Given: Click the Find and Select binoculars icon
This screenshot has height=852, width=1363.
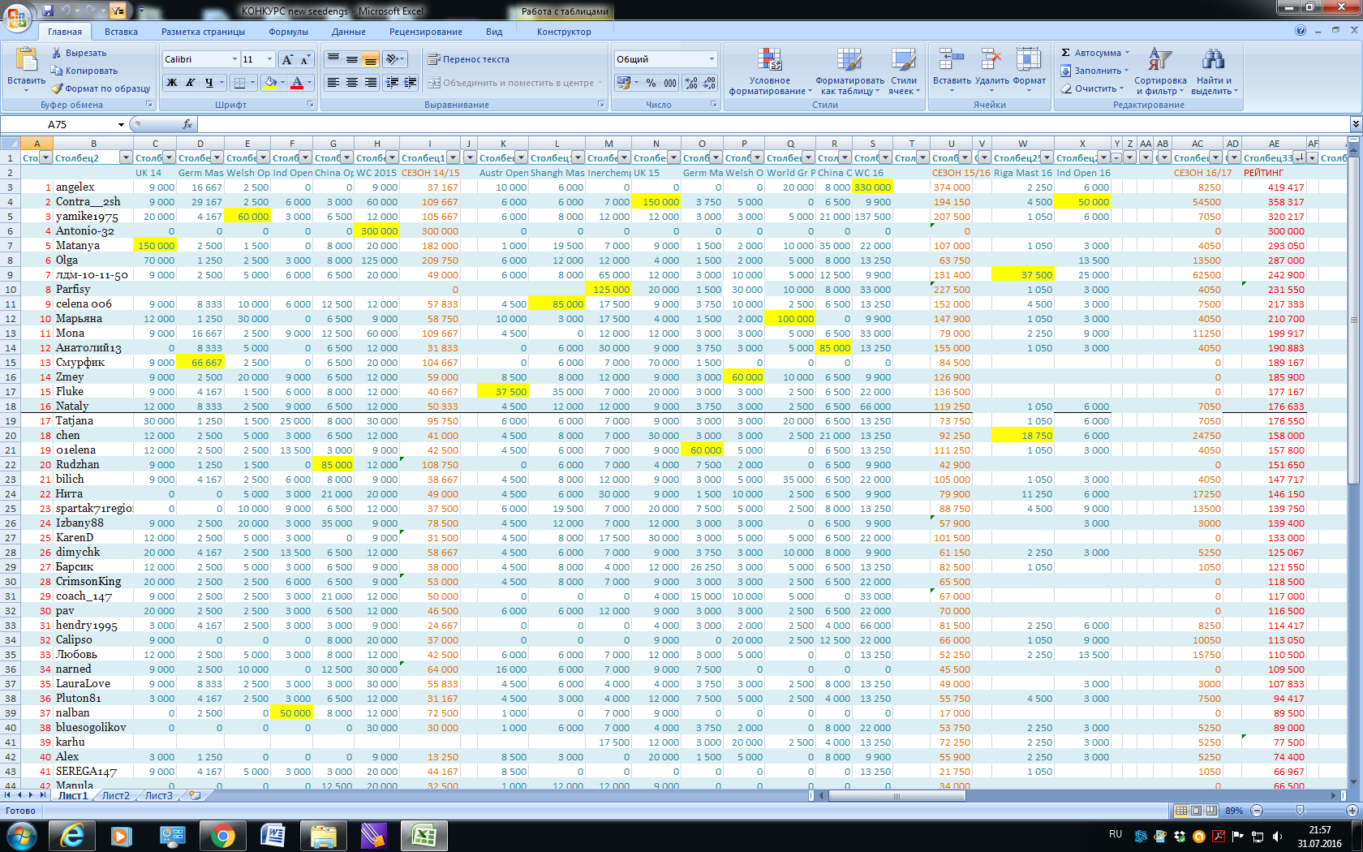Looking at the screenshot, I should click(1213, 61).
